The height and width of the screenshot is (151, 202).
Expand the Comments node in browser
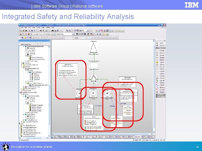(22, 63)
